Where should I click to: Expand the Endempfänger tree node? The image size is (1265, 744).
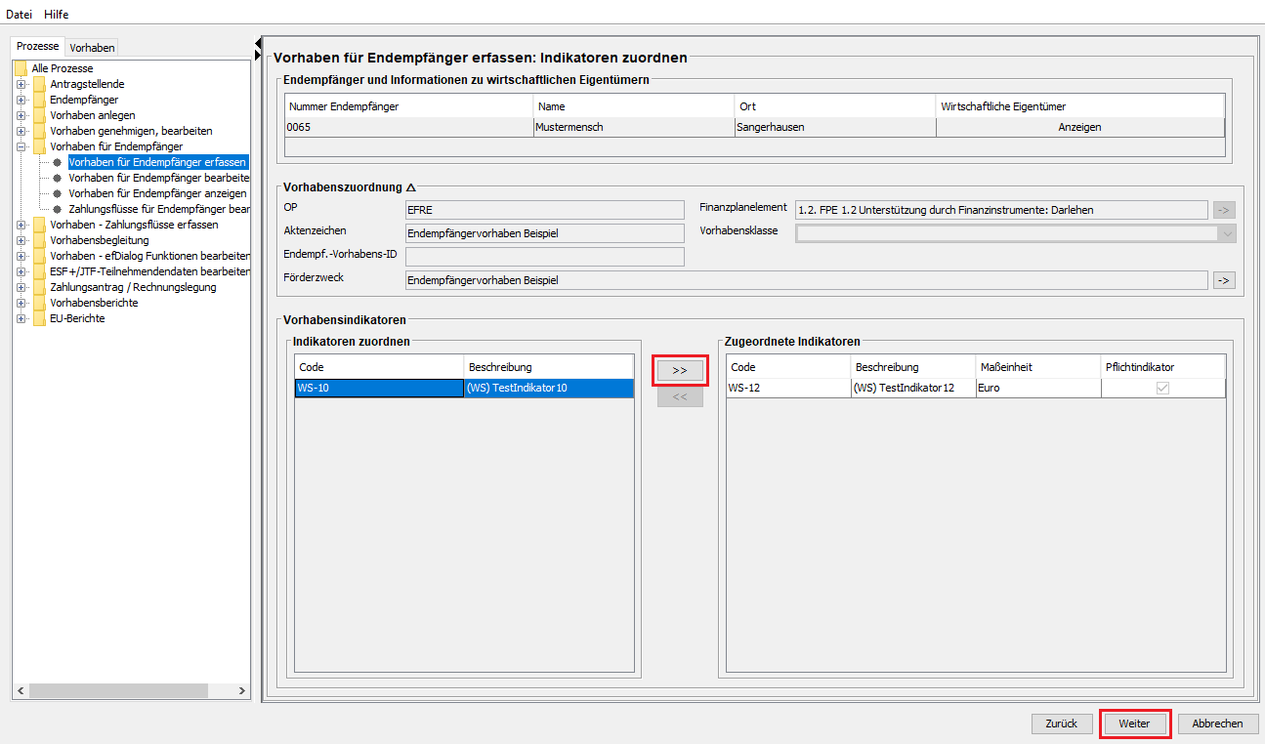tap(21, 100)
